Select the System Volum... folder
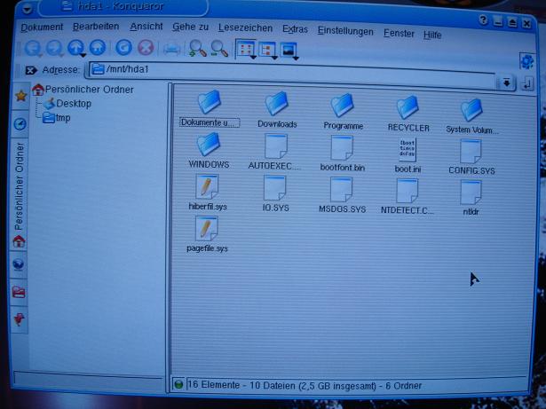546x409 pixels. pyautogui.click(x=471, y=116)
